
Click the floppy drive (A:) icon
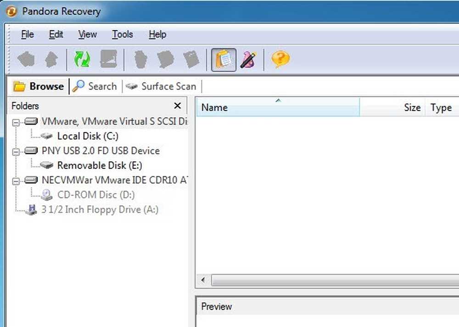tap(31, 210)
